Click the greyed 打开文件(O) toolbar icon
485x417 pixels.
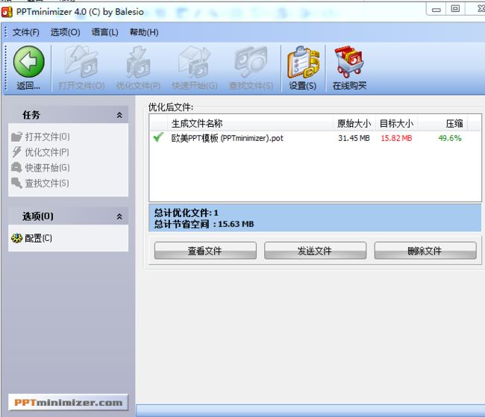pos(81,62)
